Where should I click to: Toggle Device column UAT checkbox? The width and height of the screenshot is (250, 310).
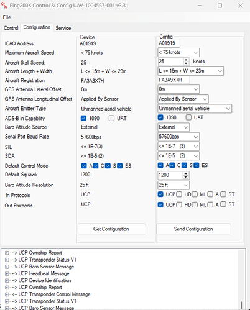pyautogui.click(x=111, y=118)
